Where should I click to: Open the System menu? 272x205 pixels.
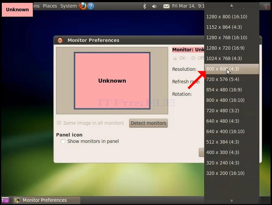click(x=69, y=6)
